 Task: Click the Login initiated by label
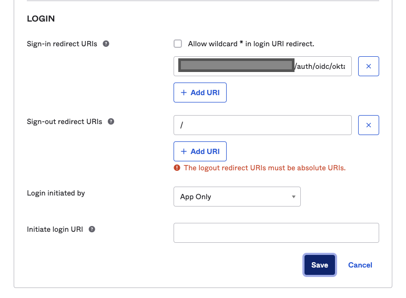pyautogui.click(x=56, y=193)
